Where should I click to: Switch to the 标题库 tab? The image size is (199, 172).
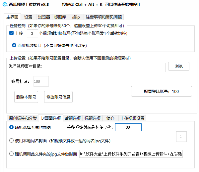(60, 17)
